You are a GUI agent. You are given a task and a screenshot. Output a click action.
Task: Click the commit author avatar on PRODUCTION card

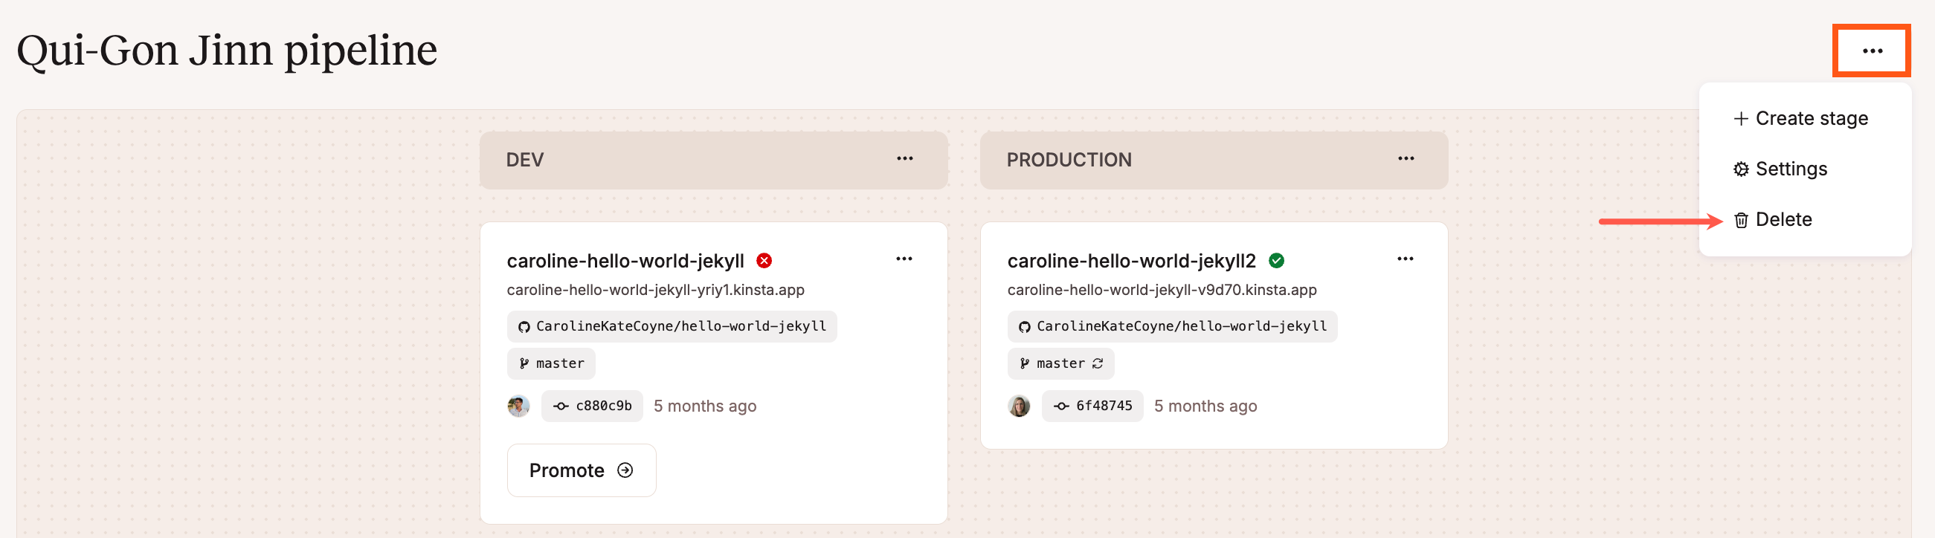point(1019,405)
